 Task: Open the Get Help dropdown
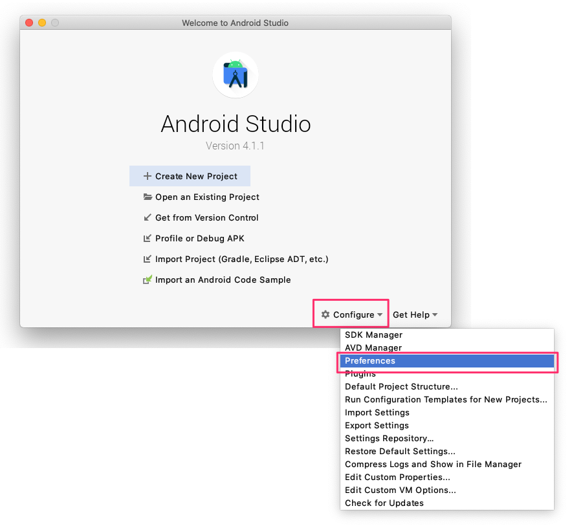coord(415,314)
